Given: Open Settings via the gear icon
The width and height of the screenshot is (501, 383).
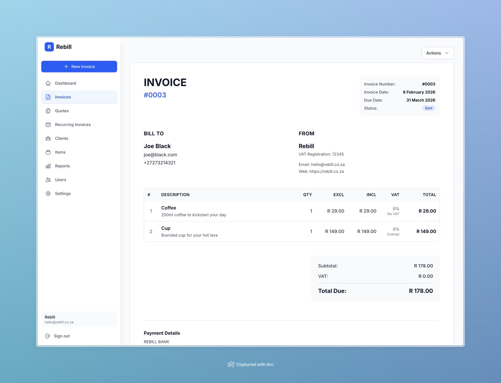Looking at the screenshot, I should 48,193.
